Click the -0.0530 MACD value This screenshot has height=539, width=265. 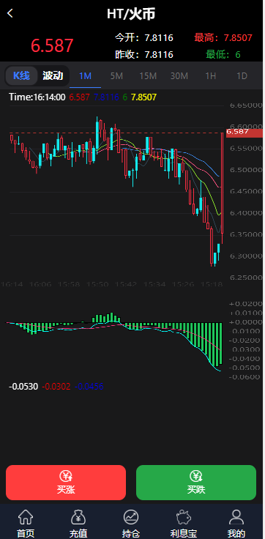(x=23, y=387)
